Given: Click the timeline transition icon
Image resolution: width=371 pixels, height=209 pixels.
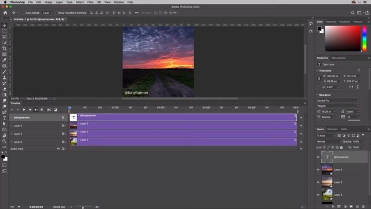Looking at the screenshot, I should pyautogui.click(x=56, y=110).
